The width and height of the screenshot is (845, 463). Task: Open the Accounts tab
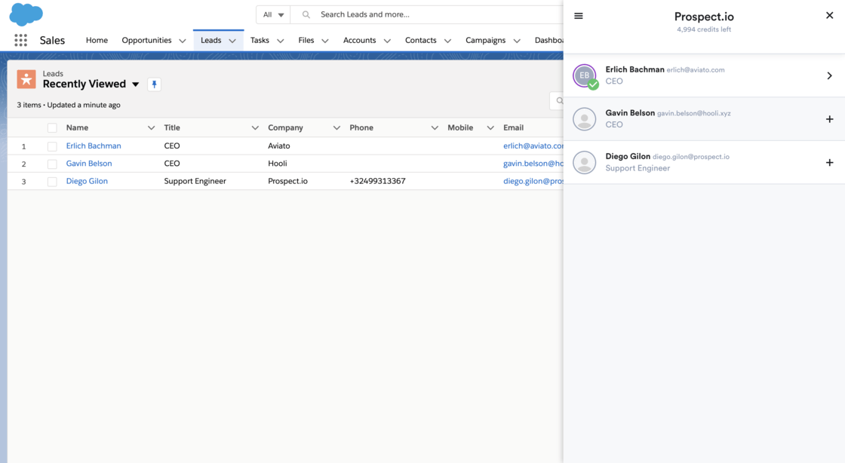coord(359,41)
